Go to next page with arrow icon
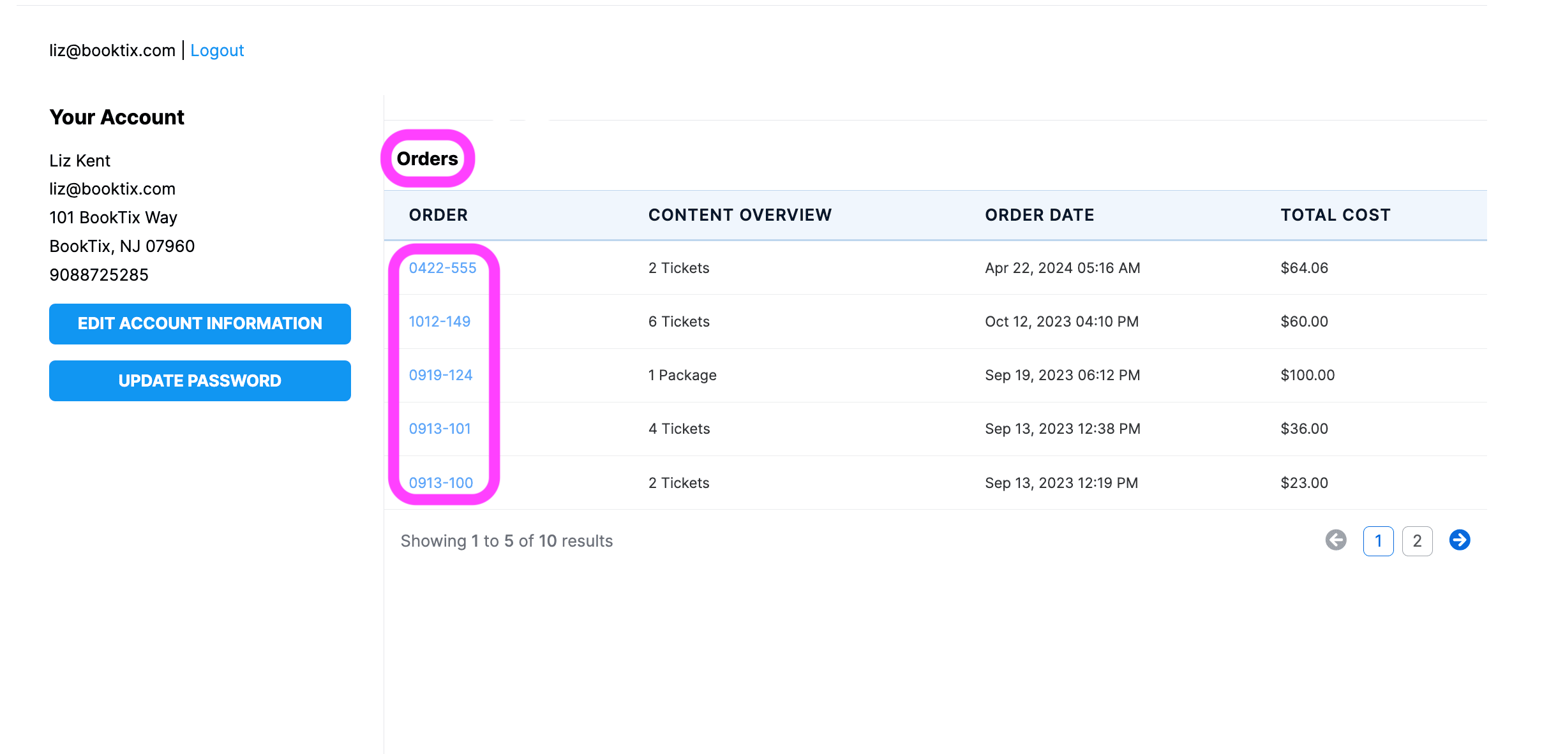1565x754 pixels. 1459,540
